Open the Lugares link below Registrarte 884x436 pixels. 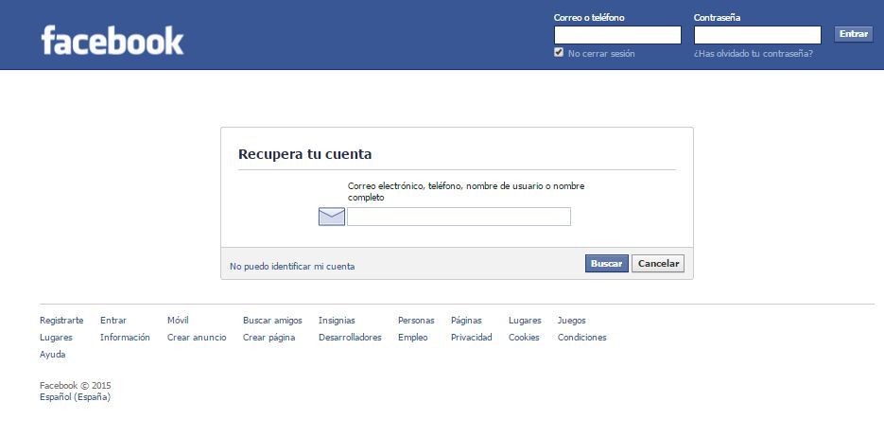(x=56, y=338)
